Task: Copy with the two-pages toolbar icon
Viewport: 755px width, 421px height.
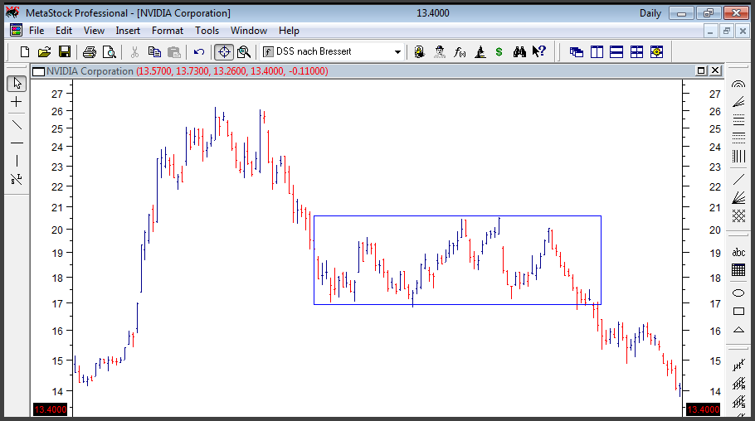Action: (154, 51)
